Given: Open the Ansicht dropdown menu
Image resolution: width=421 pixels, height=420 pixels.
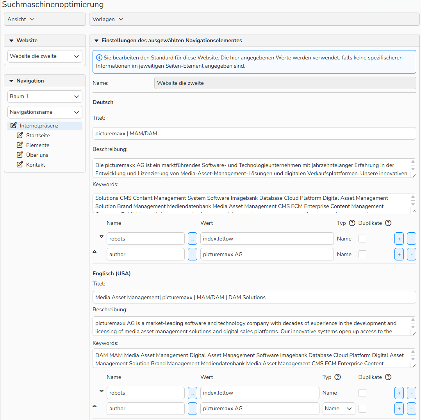Looking at the screenshot, I should tap(21, 19).
